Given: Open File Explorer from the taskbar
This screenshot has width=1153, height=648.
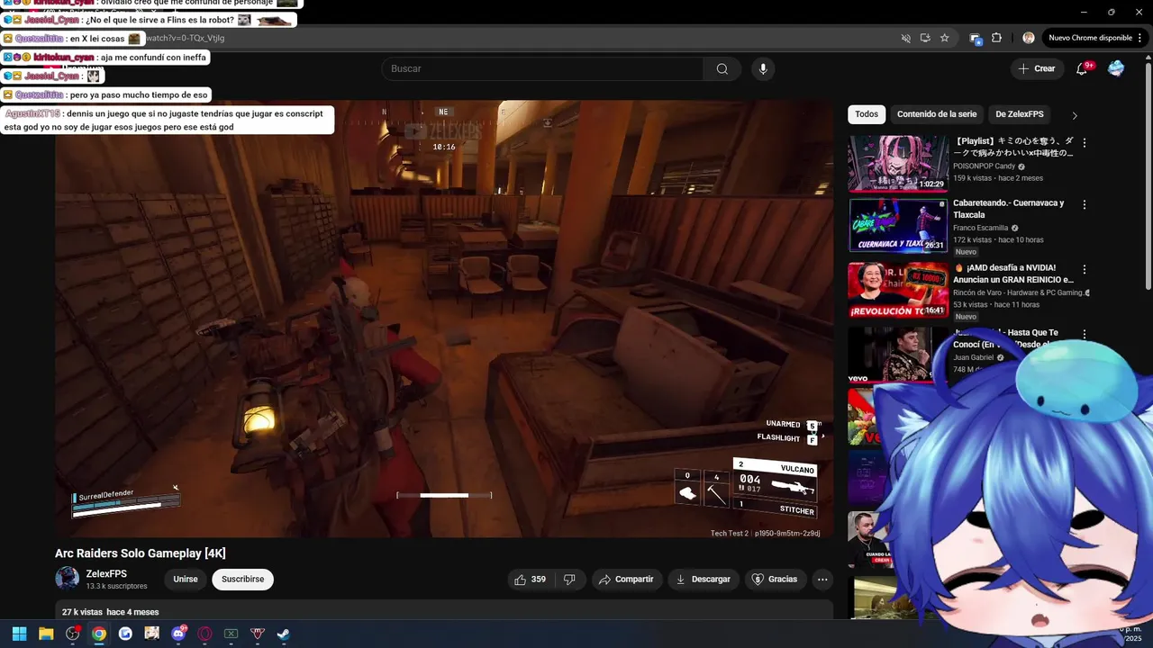Looking at the screenshot, I should tap(46, 634).
